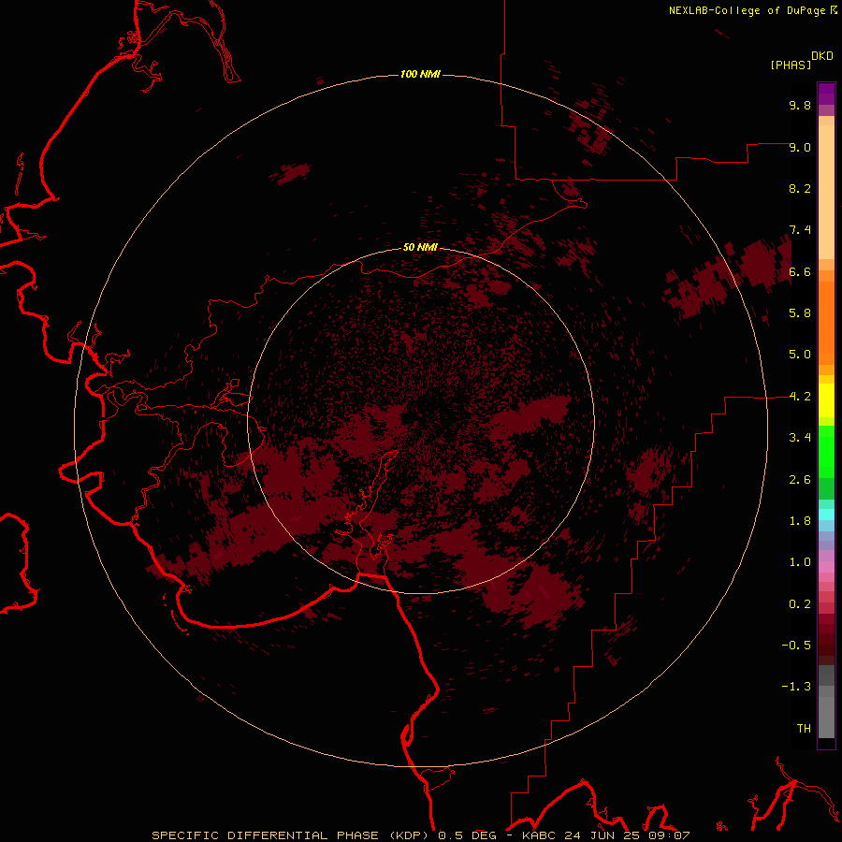This screenshot has width=842, height=842.
Task: Click the 1.8 value on the color scale
Action: (800, 521)
